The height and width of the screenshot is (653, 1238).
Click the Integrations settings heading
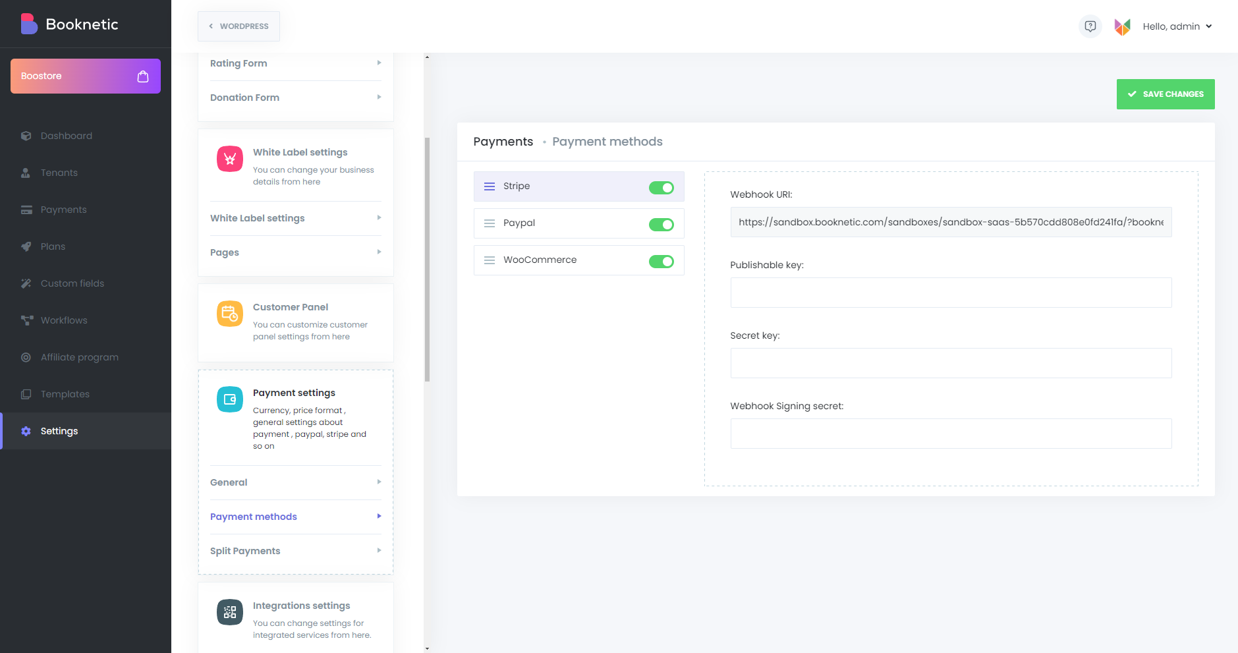301,606
